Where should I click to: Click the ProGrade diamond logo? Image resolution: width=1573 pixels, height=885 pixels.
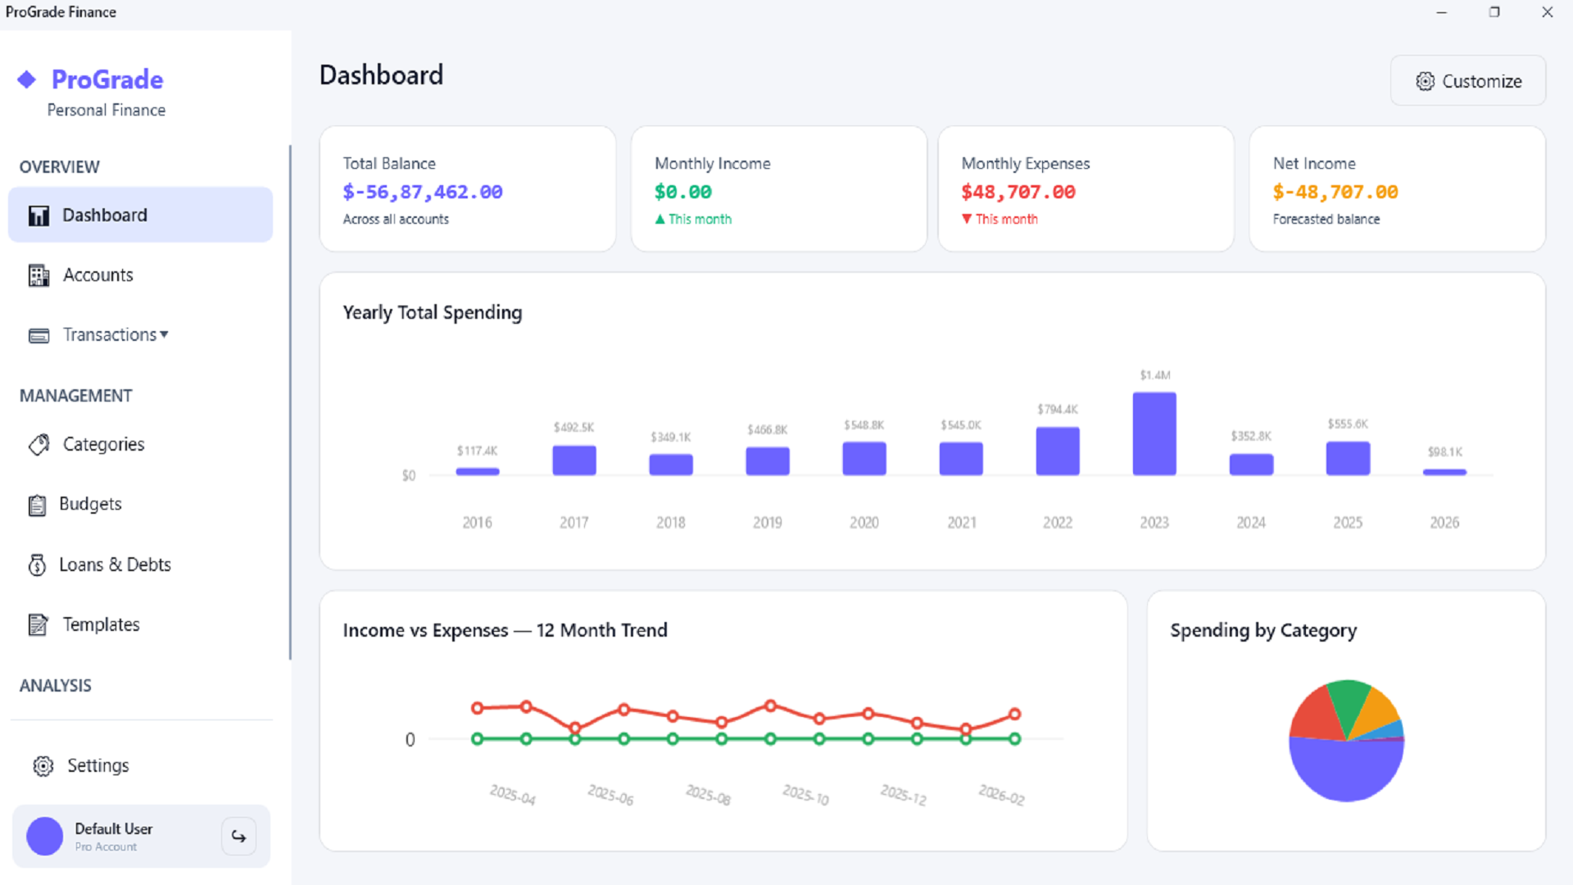pos(27,79)
